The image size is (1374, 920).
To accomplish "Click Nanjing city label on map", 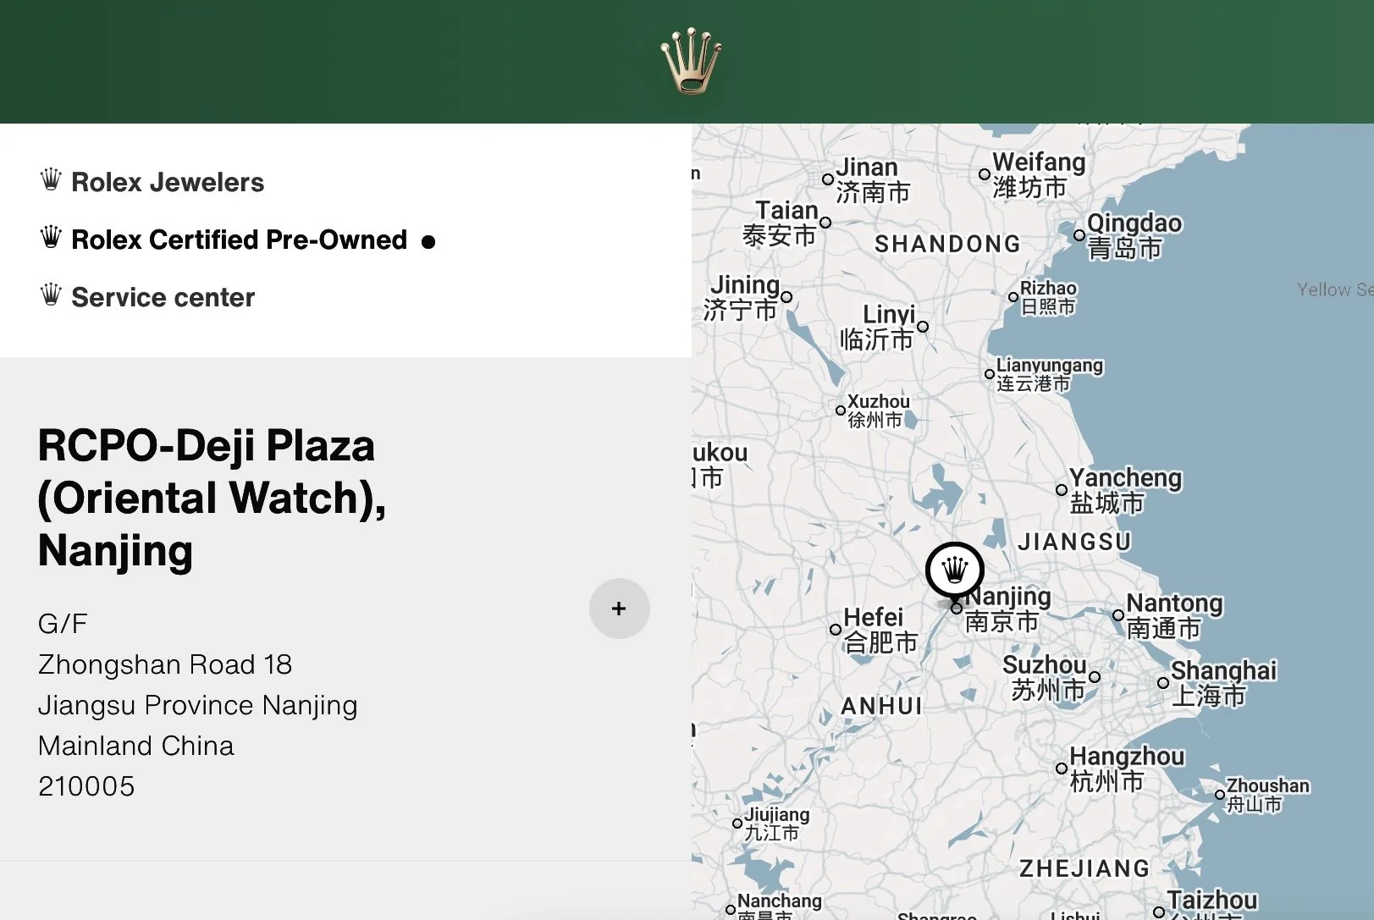I will click(1007, 609).
